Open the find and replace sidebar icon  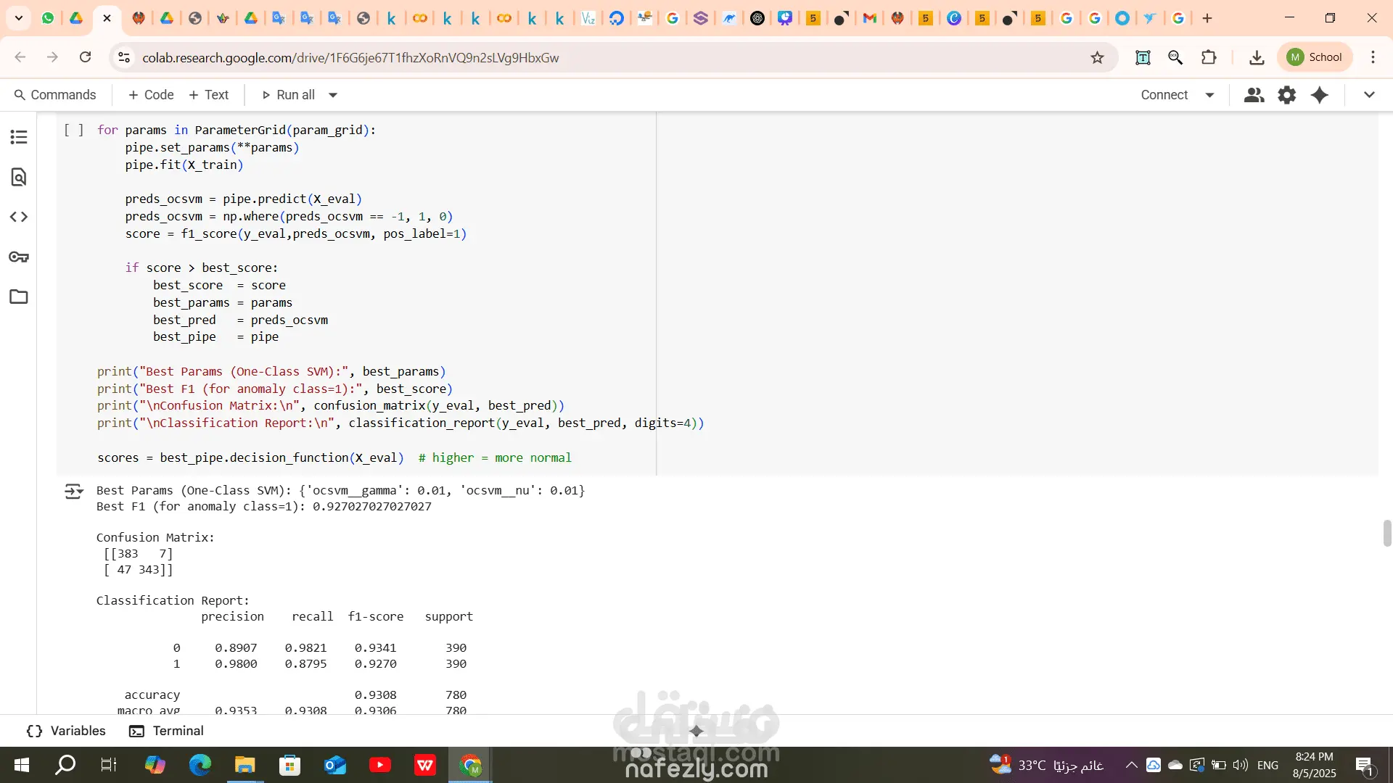19,177
